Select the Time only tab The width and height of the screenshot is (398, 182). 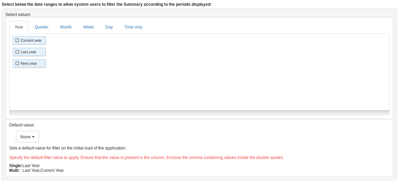[133, 27]
